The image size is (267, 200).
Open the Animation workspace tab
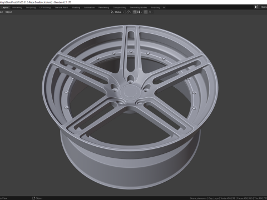(89, 8)
